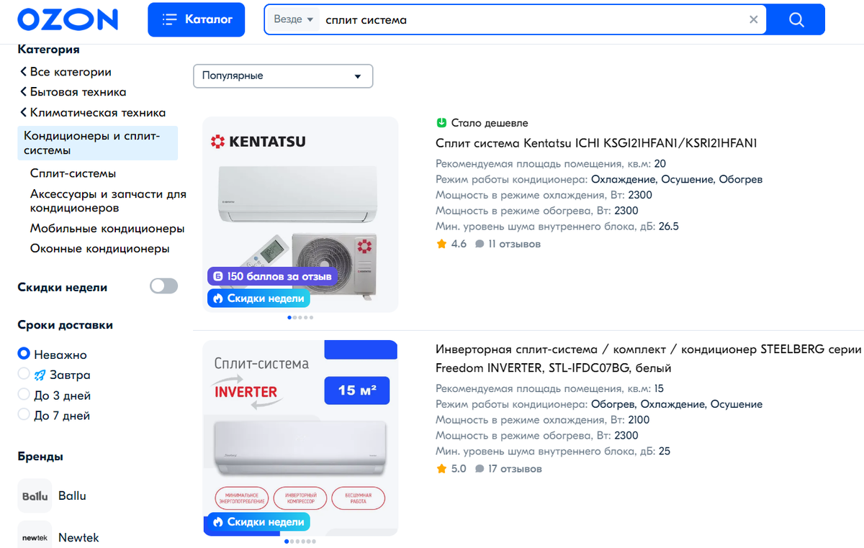Screen dimensions: 864x548
Task: Click the Ballu brand logo
Action: (34, 496)
